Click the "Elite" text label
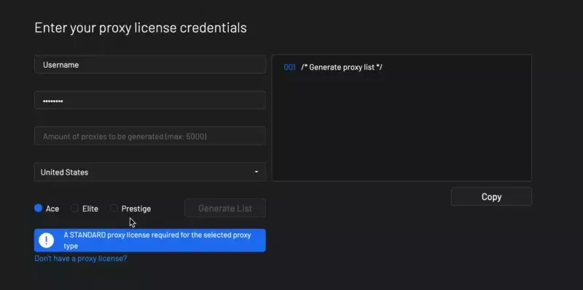 (90, 209)
